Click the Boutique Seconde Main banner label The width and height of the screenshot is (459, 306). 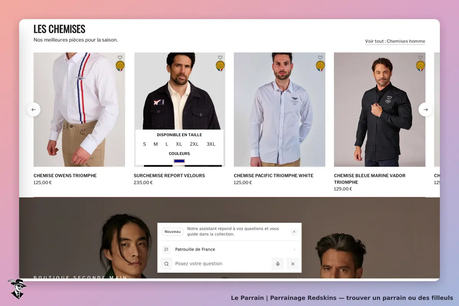point(80,277)
